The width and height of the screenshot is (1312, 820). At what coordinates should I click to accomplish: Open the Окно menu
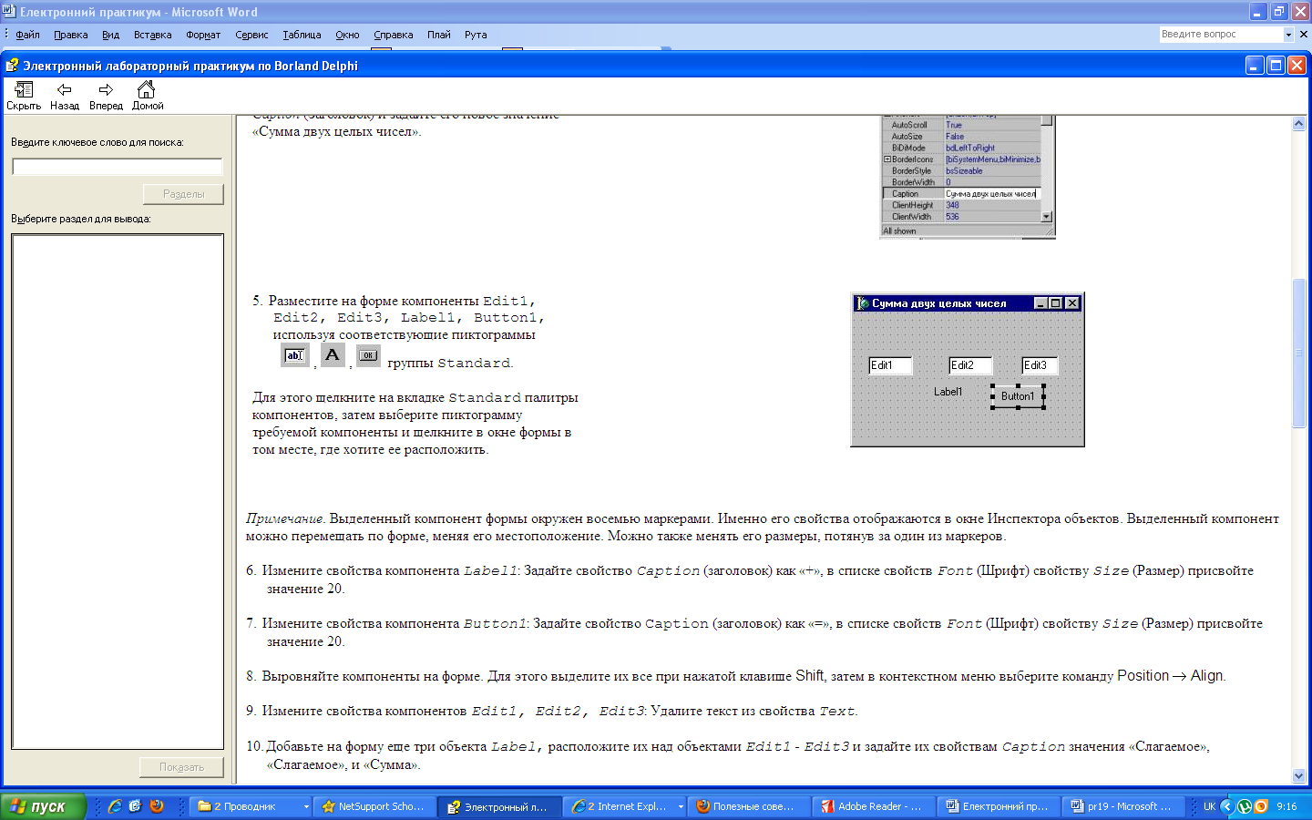click(x=347, y=35)
